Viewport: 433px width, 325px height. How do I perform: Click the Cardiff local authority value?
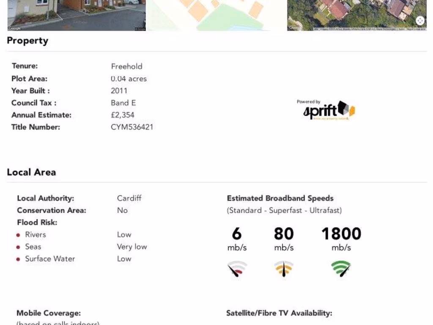pos(129,198)
